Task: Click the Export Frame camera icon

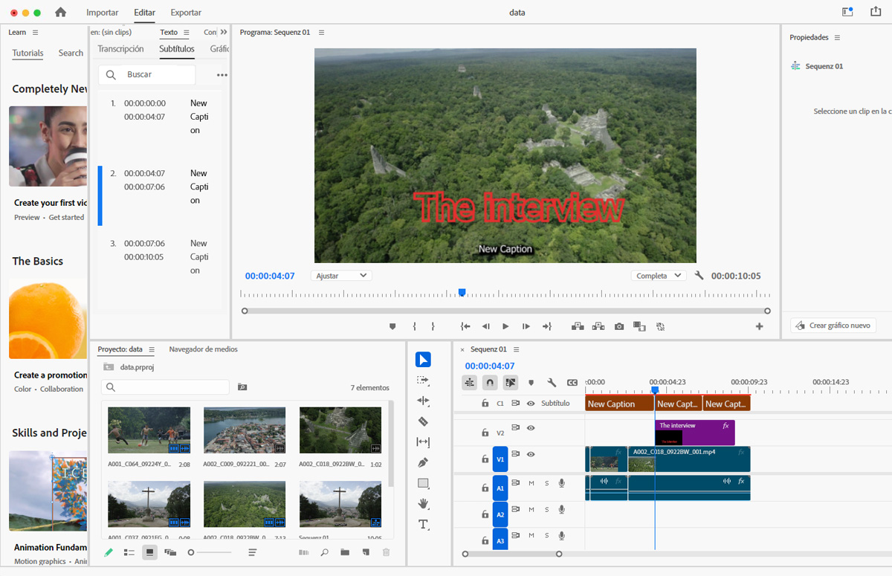Action: (619, 326)
